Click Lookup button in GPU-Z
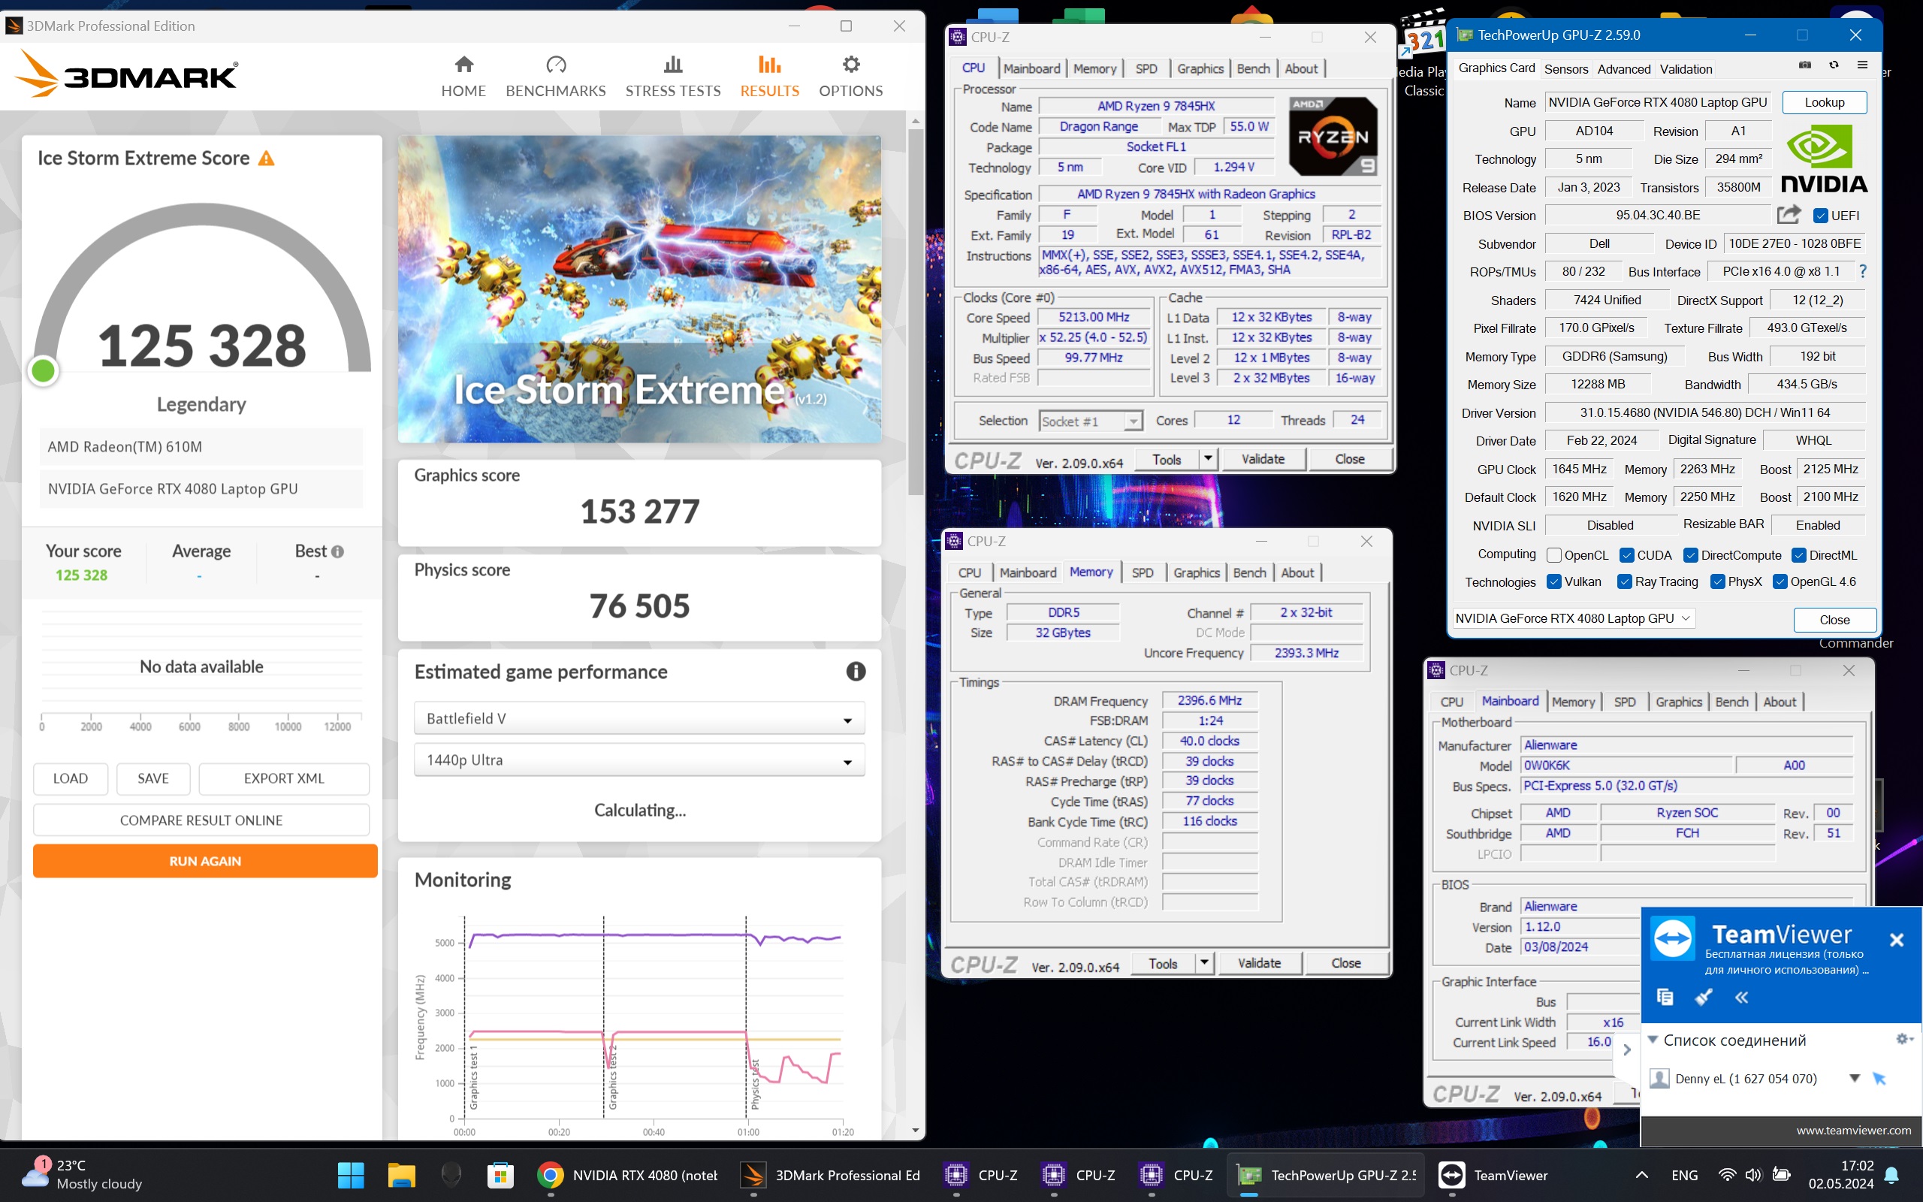The height and width of the screenshot is (1202, 1923). click(x=1824, y=103)
